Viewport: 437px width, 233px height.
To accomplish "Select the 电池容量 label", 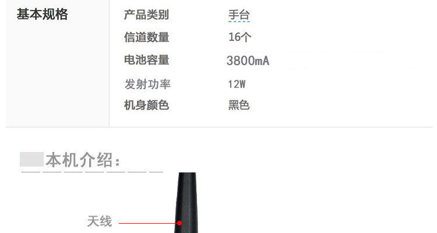I will click(147, 59).
